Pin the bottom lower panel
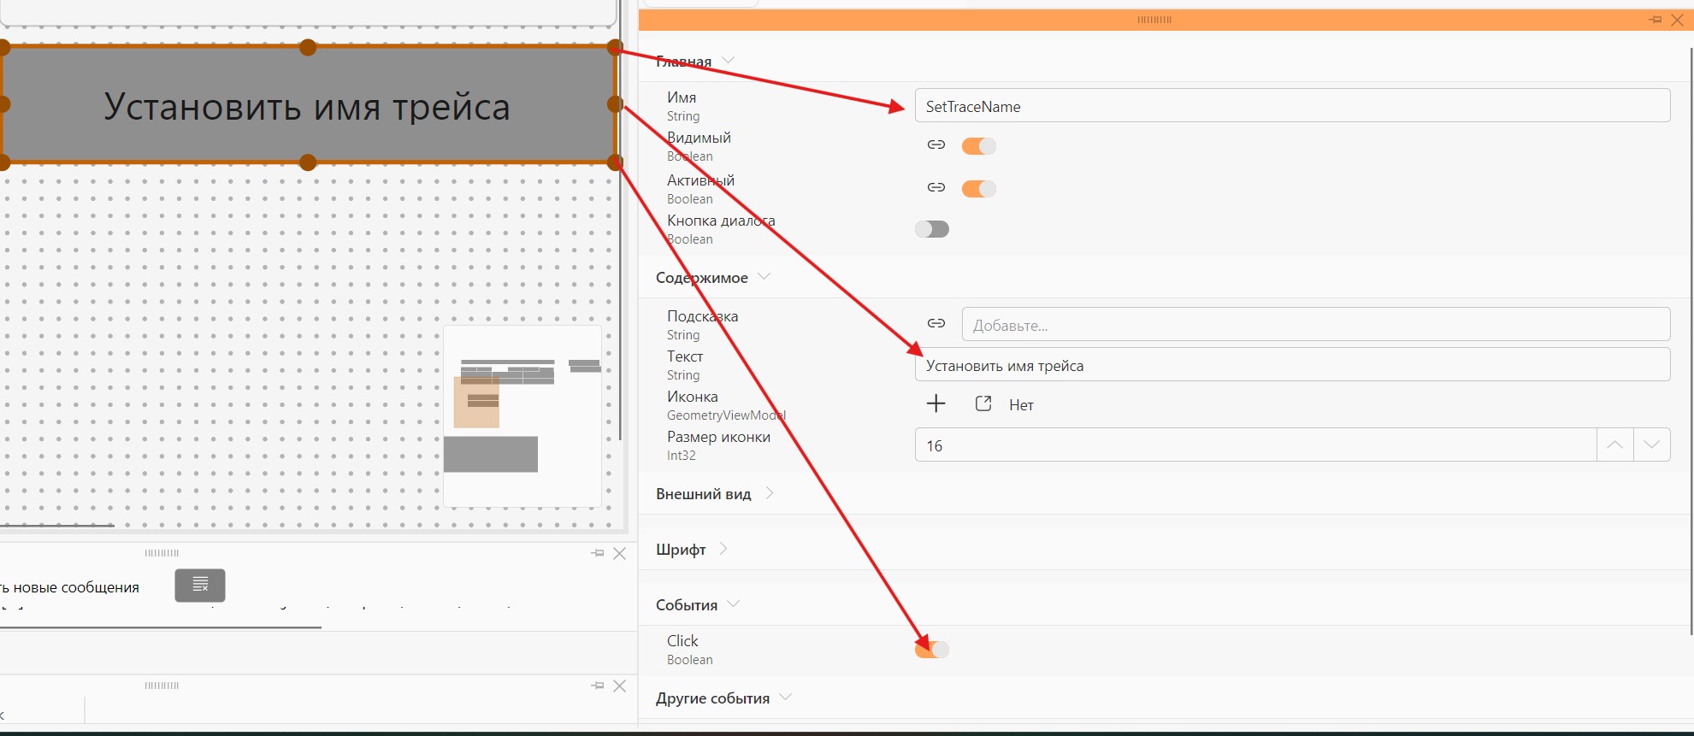This screenshot has height=736, width=1694. click(x=598, y=686)
